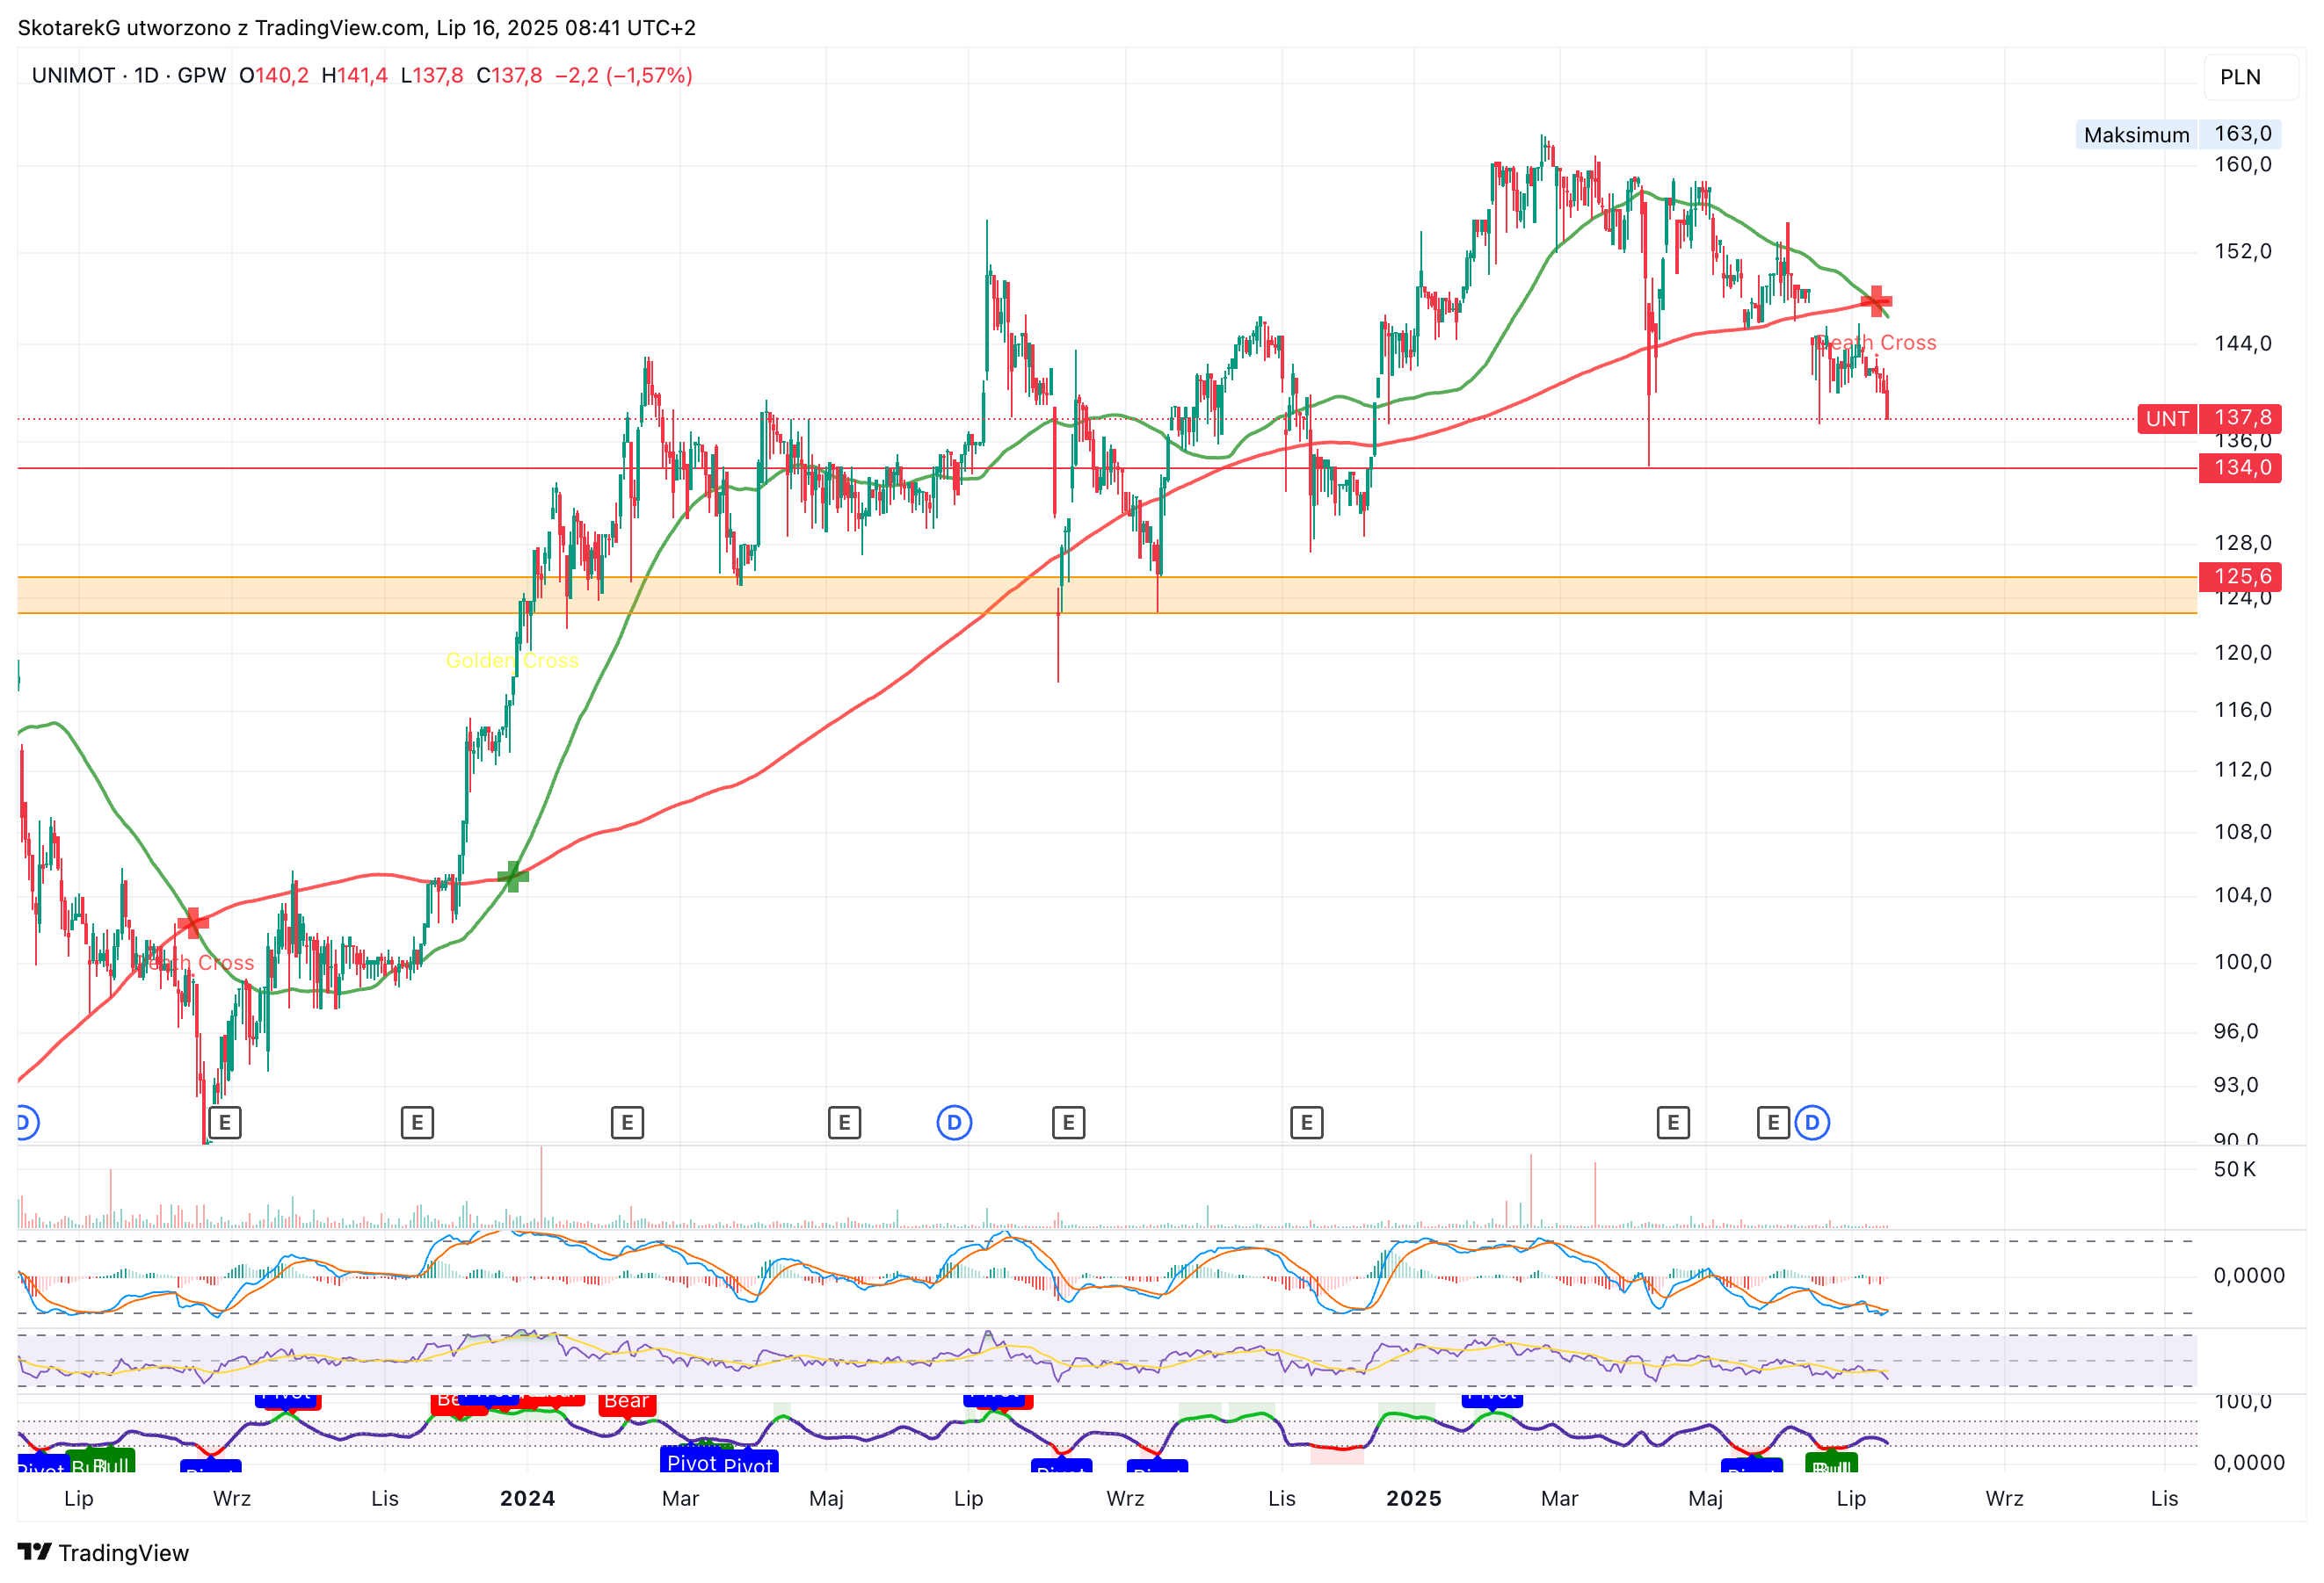
Task: Click the 50 K volume scale label
Action: pyautogui.click(x=2235, y=1169)
